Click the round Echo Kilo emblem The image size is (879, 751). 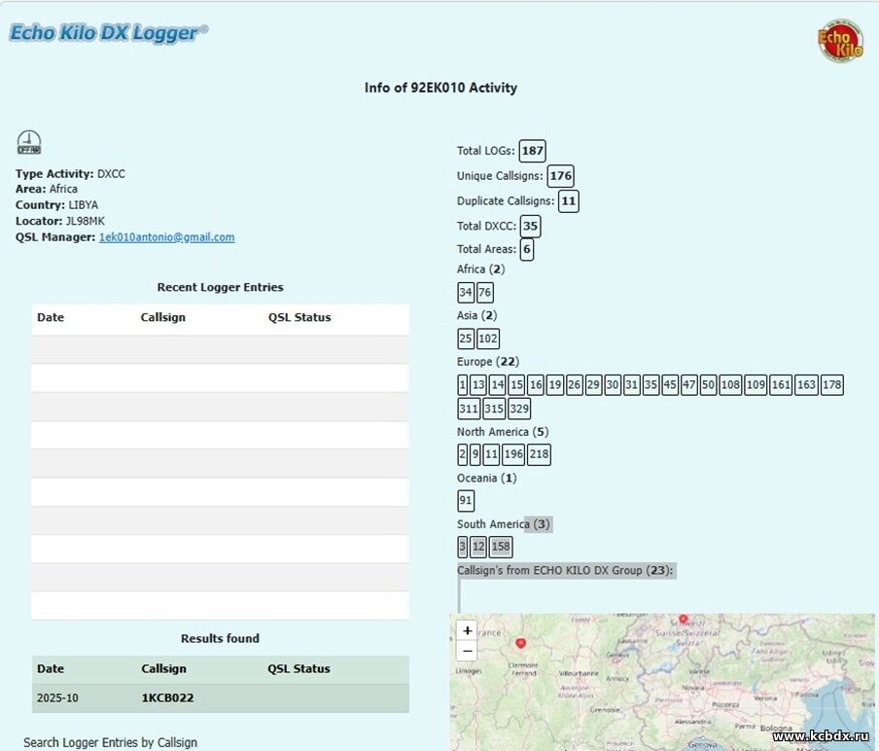tap(840, 41)
